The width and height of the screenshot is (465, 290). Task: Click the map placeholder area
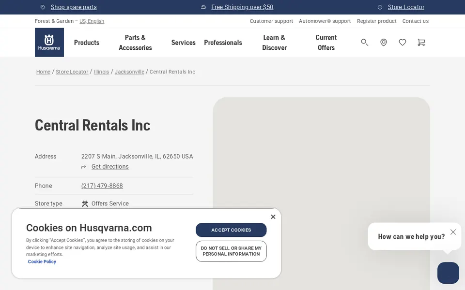(322, 193)
